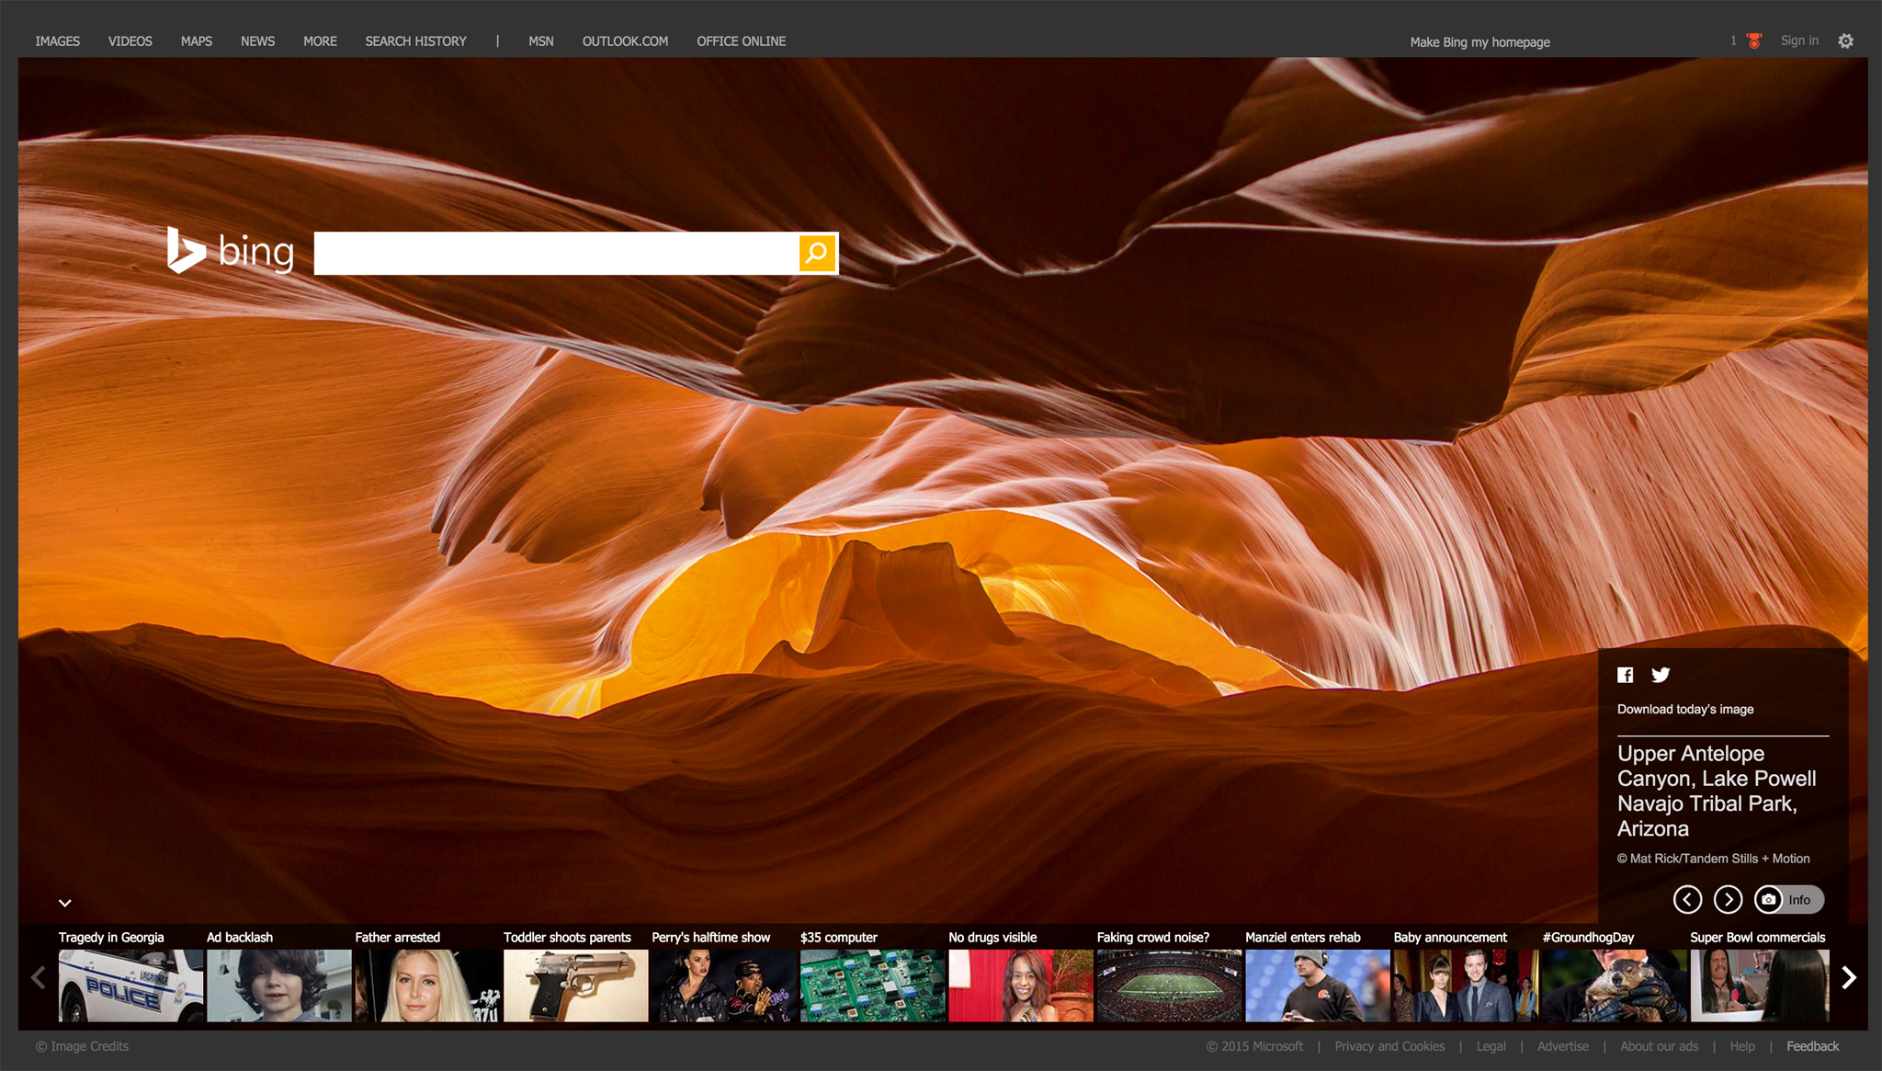Click the camera icon beside Info
The width and height of the screenshot is (1882, 1071).
1768,899
